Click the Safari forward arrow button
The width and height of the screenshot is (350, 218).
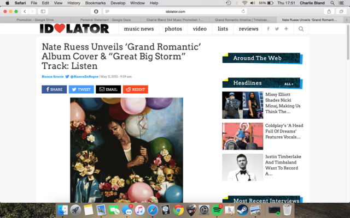(x=32, y=11)
